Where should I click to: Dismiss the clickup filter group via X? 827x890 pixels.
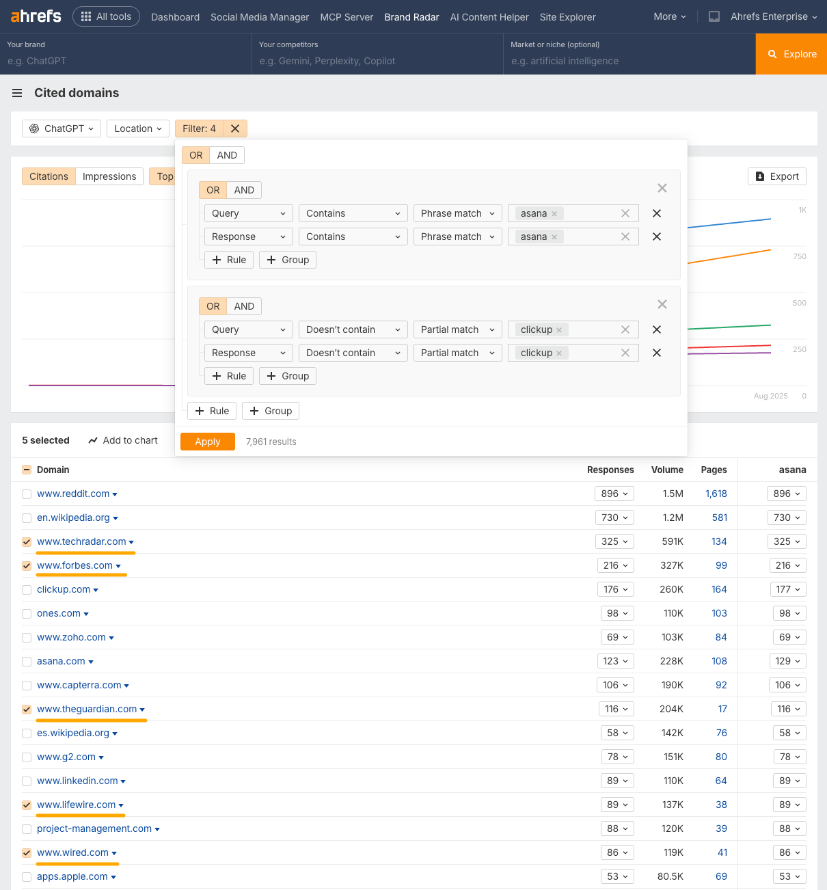662,304
